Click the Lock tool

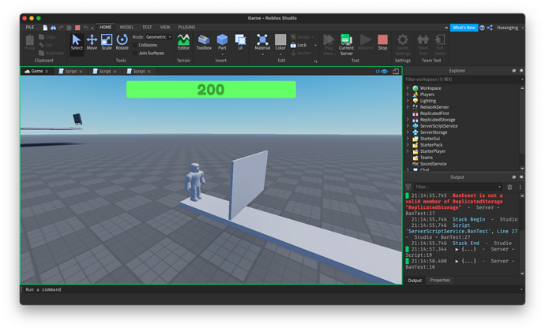point(299,45)
